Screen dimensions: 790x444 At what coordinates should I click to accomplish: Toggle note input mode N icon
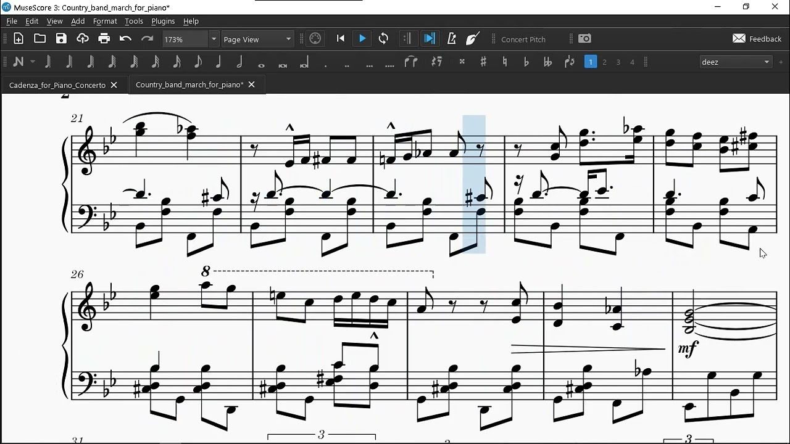[x=19, y=62]
